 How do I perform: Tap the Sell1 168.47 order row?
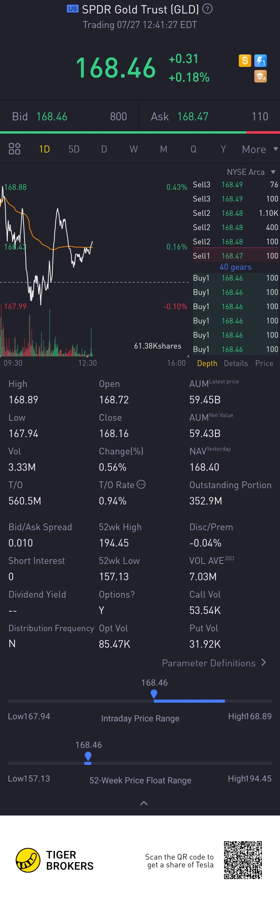pos(235,256)
